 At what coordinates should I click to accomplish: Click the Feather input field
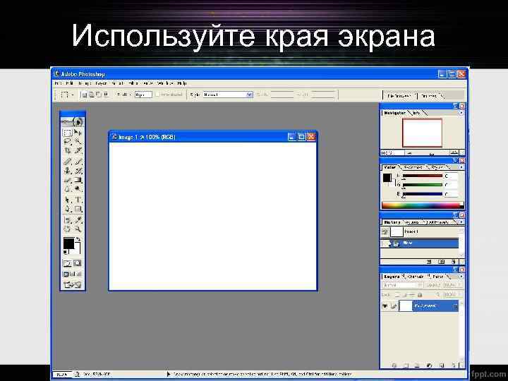tap(143, 95)
